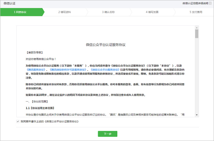Click the 《微信公众平台认证服务协议》 label beside checkbox
This screenshot has height=141, width=214.
coord(61,121)
